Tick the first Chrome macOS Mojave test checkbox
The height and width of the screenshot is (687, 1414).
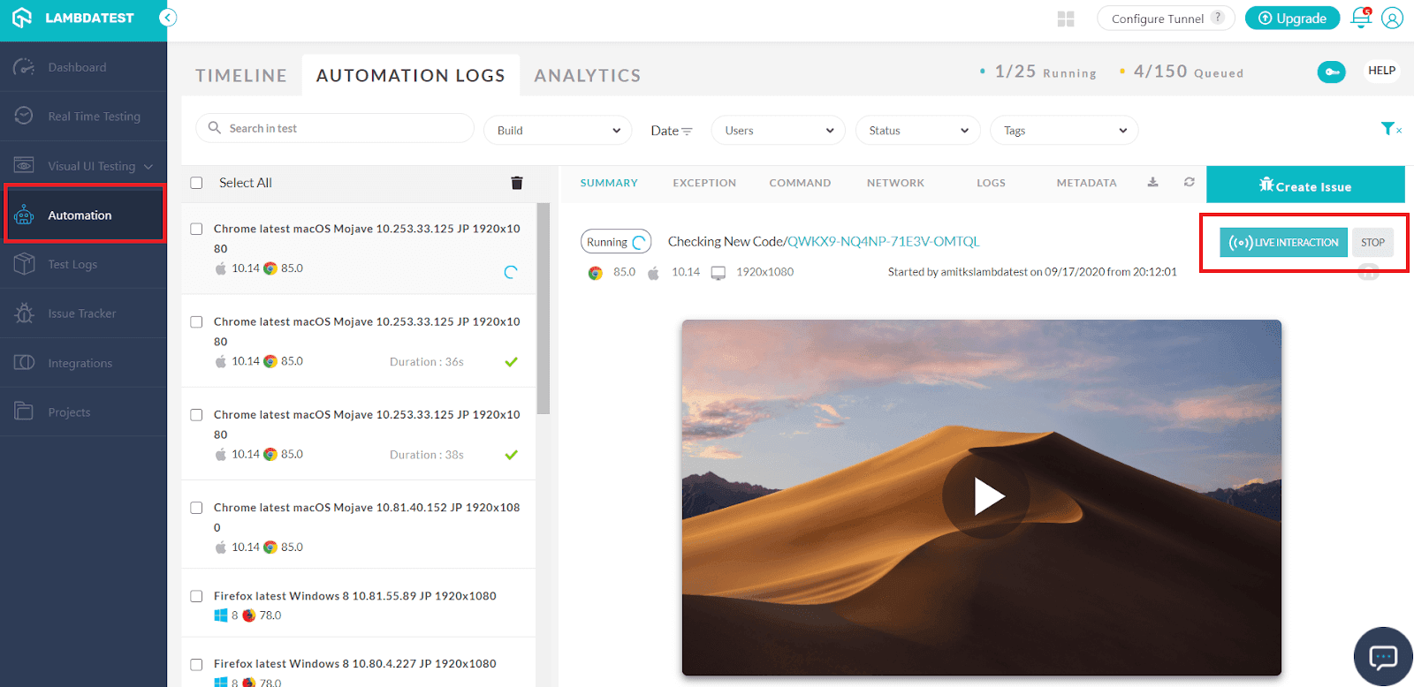click(x=197, y=229)
